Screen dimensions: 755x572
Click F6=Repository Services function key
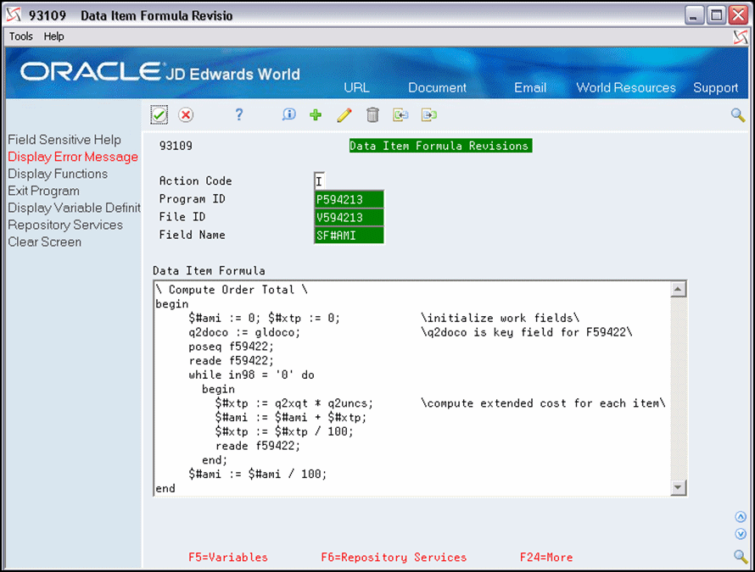394,557
